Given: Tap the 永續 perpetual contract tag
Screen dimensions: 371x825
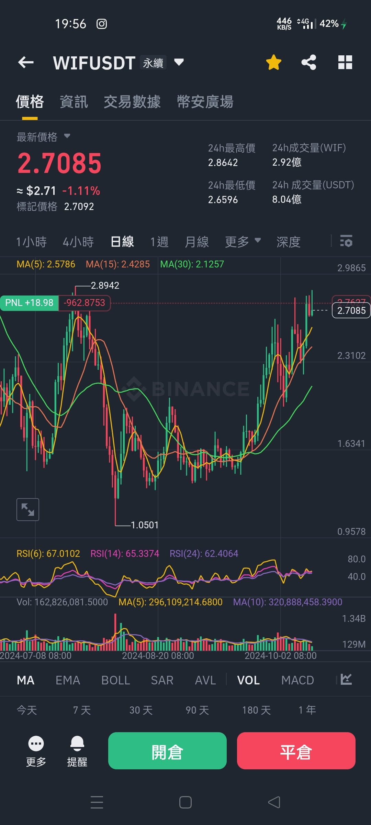Looking at the screenshot, I should (x=153, y=63).
